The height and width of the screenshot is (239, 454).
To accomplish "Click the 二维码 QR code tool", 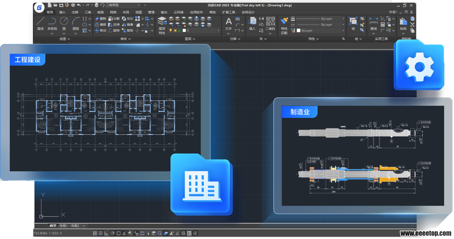I will (270, 24).
